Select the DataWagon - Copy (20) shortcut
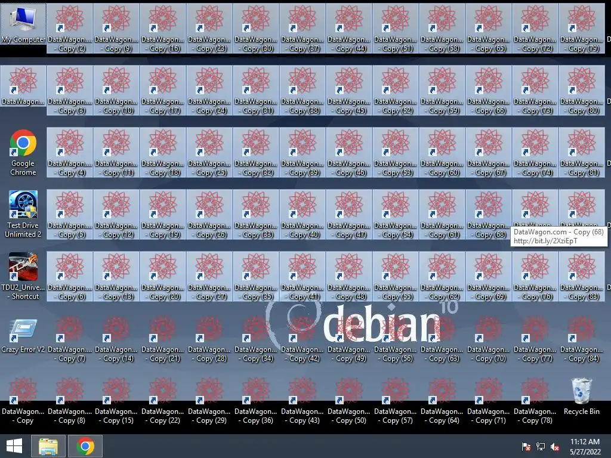This screenshot has width=611, height=458. pyautogui.click(x=163, y=277)
